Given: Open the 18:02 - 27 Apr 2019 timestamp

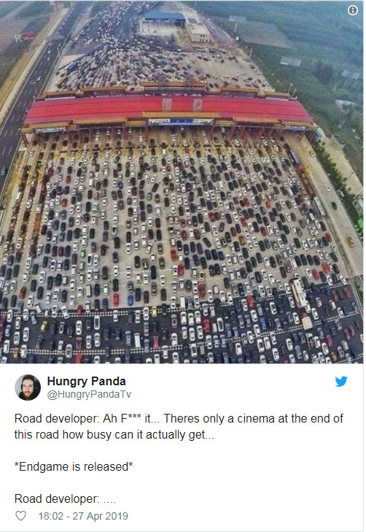Looking at the screenshot, I should pyautogui.click(x=83, y=516).
